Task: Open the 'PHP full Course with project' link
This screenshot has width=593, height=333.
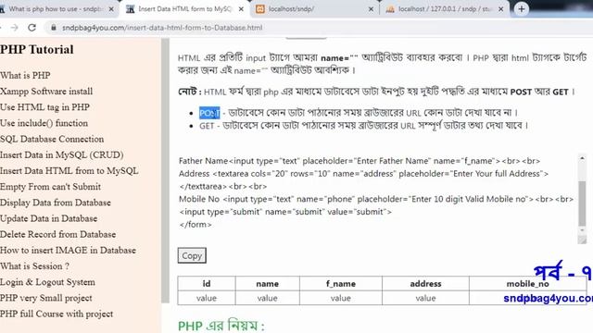Action: (x=57, y=314)
